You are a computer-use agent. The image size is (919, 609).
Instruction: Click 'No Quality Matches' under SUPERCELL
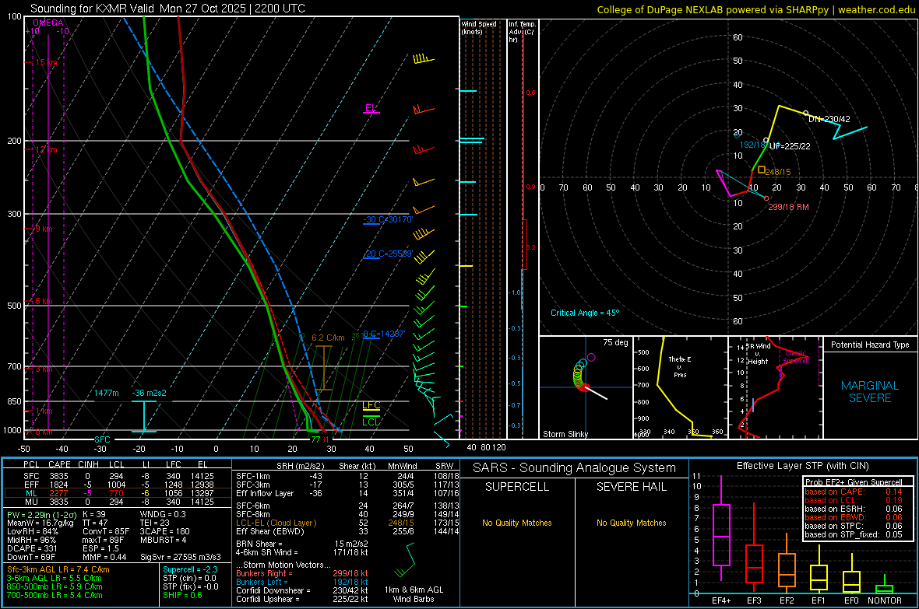(517, 523)
